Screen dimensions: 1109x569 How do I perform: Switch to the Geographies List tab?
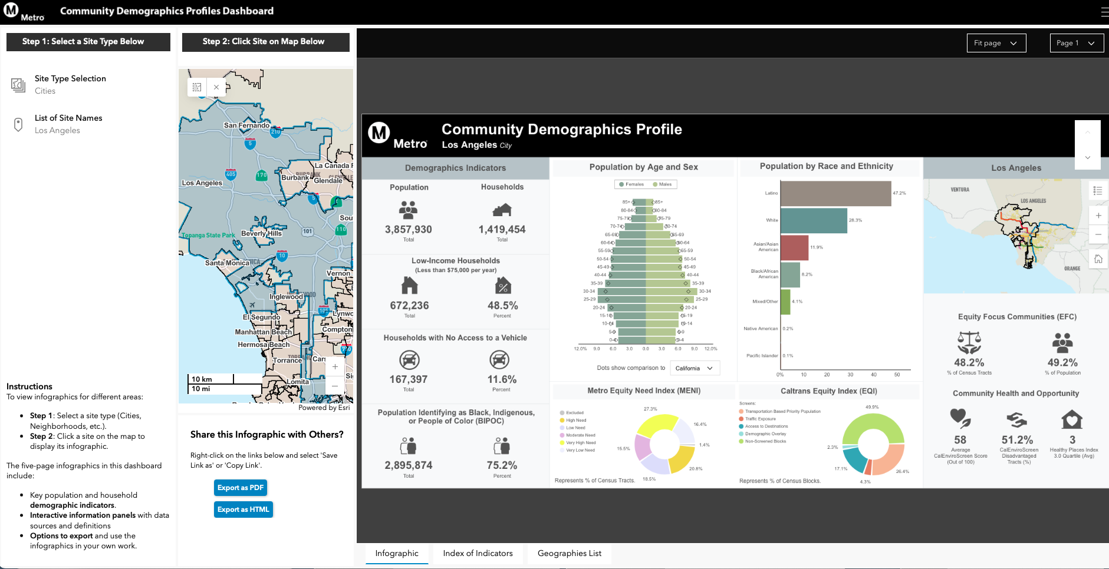(570, 553)
